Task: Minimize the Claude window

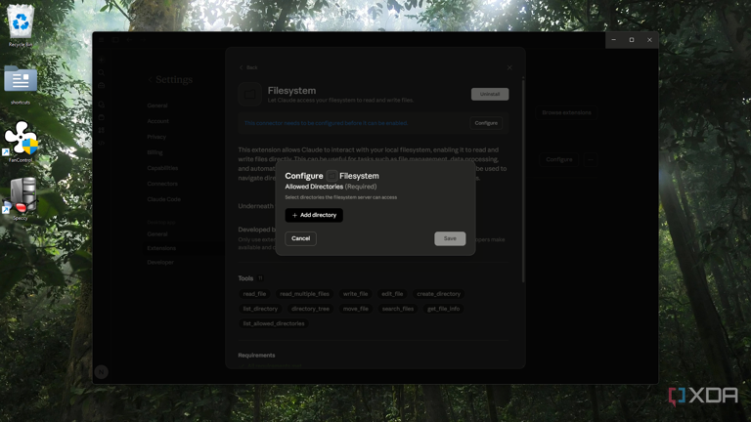Action: [613, 40]
